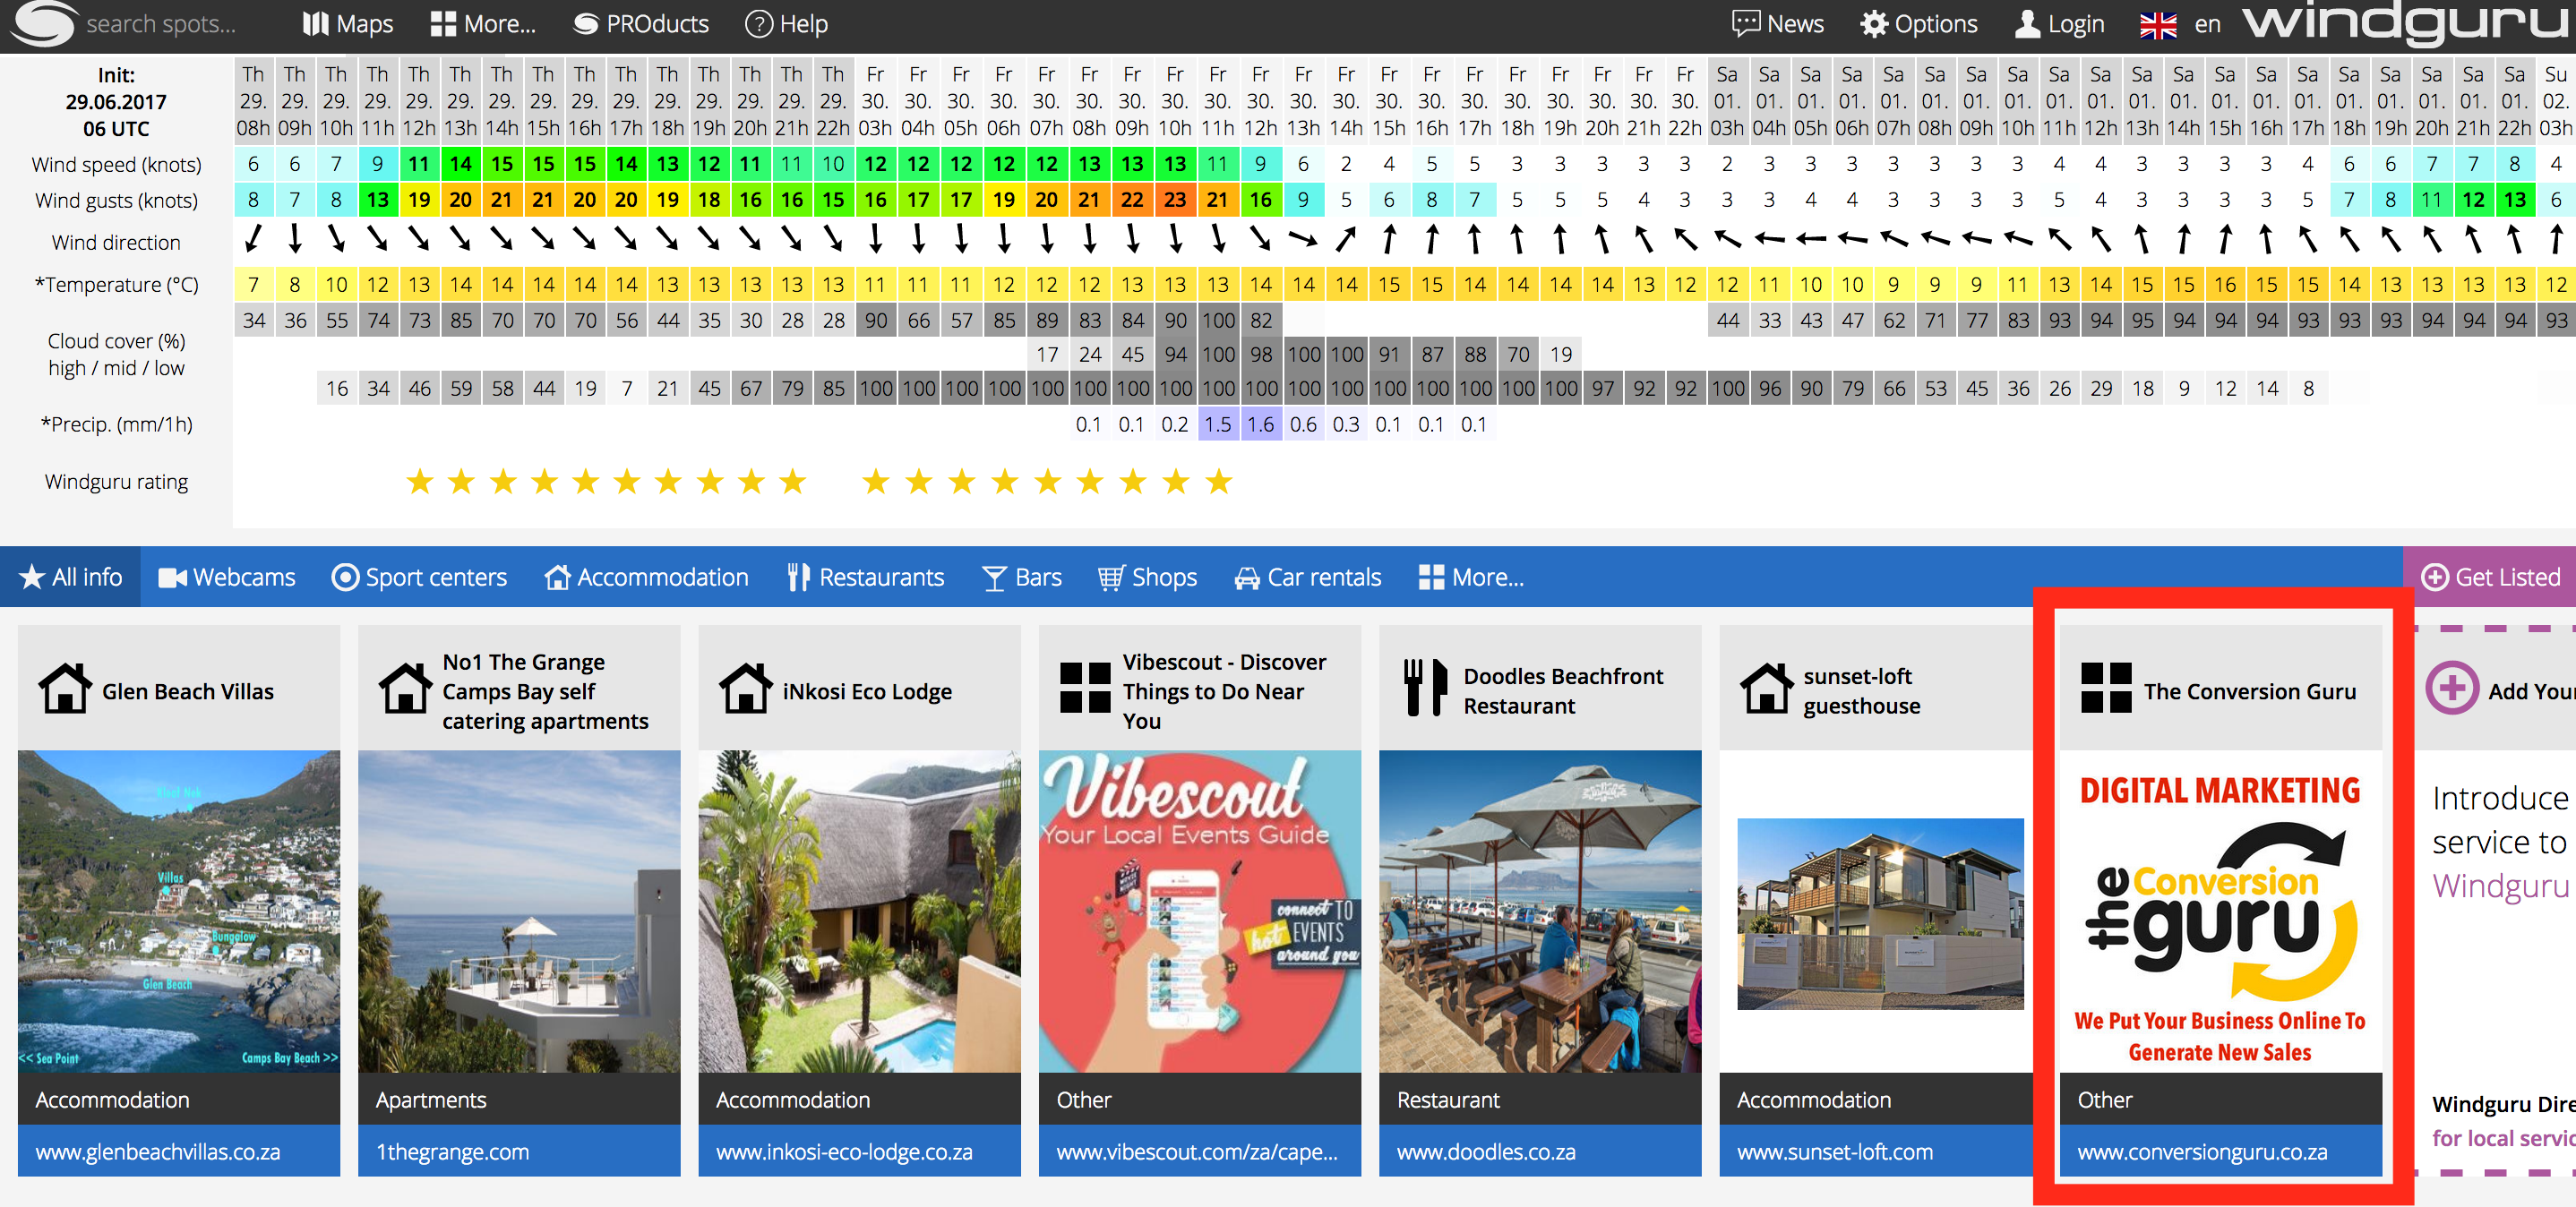Follow the www.doodles.co.za link

pos(1486,1151)
